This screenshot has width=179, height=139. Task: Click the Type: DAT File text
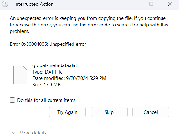point(47,72)
